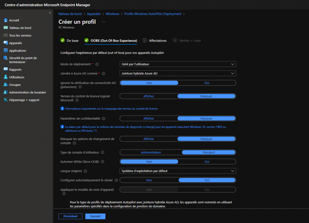309x223 pixels.
Task: Click the Précédent button
Action: [x=70, y=216]
